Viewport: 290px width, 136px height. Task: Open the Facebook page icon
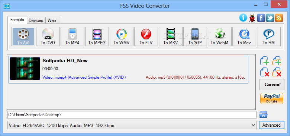(261, 18)
